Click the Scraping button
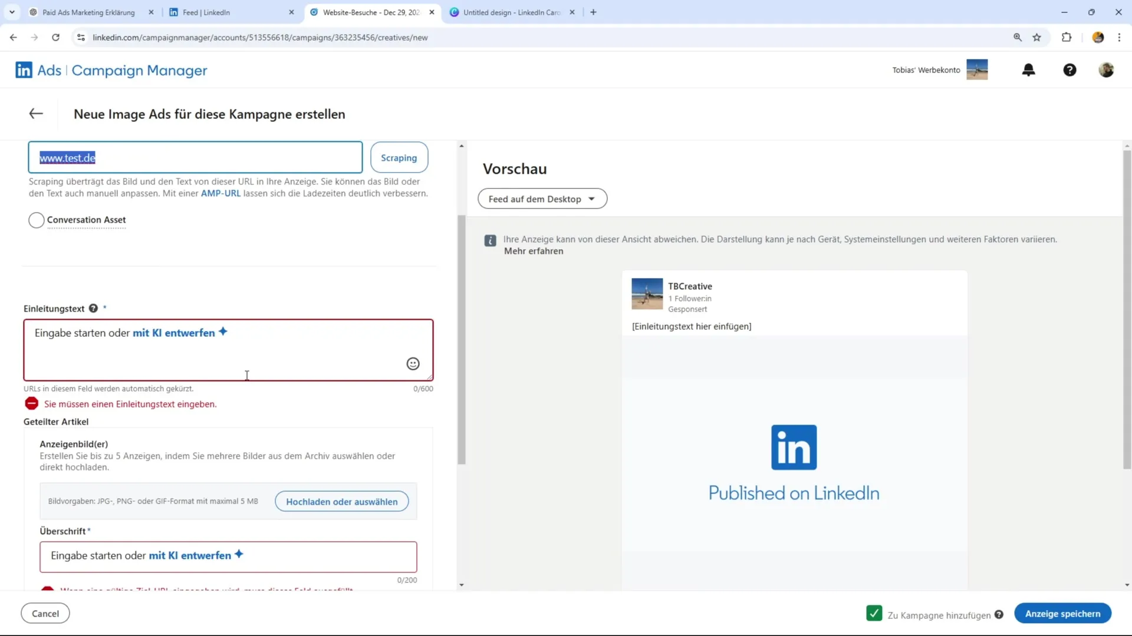 click(399, 158)
